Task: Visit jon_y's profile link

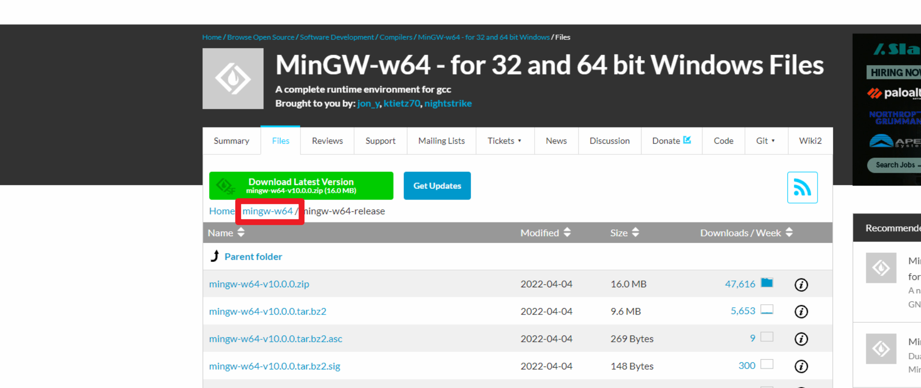Action: 368,103
